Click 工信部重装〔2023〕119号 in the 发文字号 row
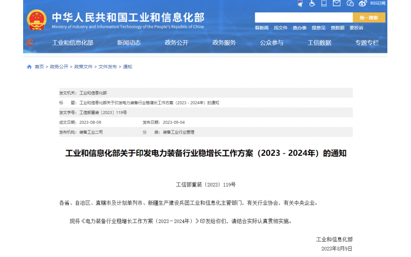 point(103,113)
